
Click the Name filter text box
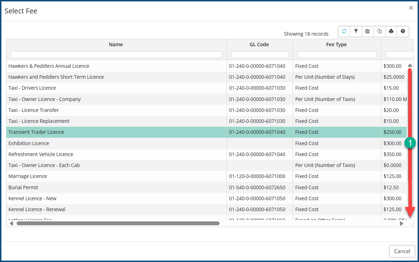[116, 55]
